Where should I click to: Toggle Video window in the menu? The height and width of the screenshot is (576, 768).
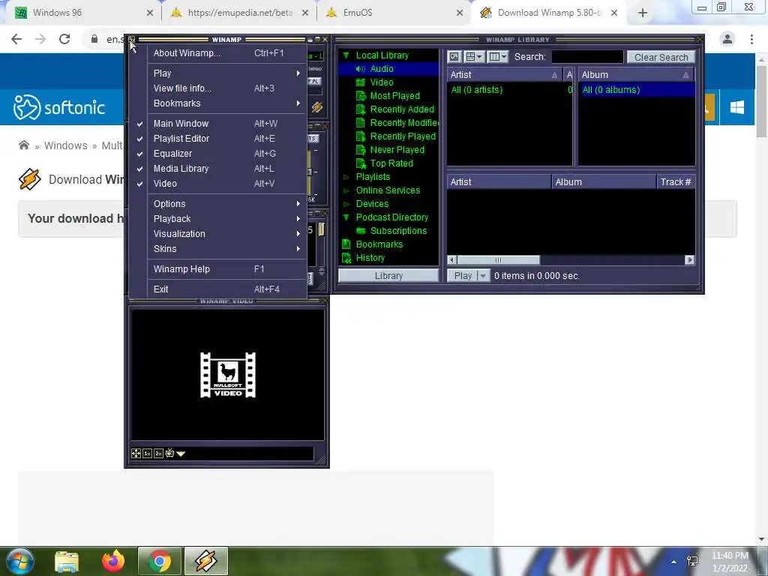218,184
